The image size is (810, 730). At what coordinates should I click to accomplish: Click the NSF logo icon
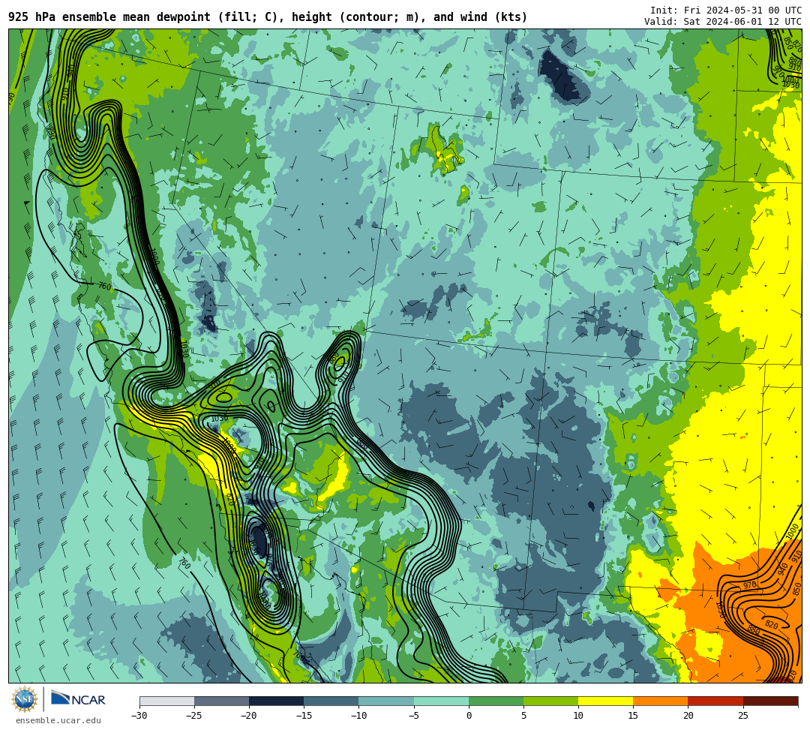coord(25,699)
